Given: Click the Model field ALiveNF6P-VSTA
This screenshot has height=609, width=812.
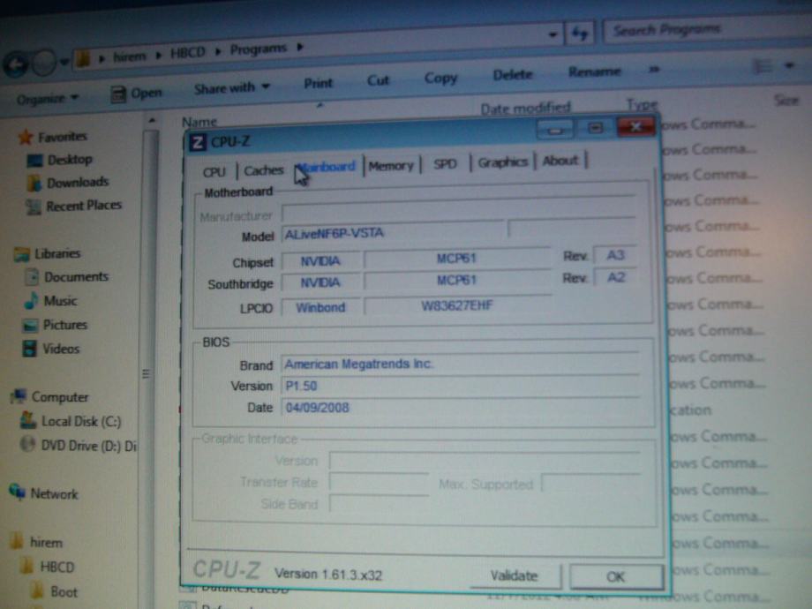Looking at the screenshot, I should [394, 233].
